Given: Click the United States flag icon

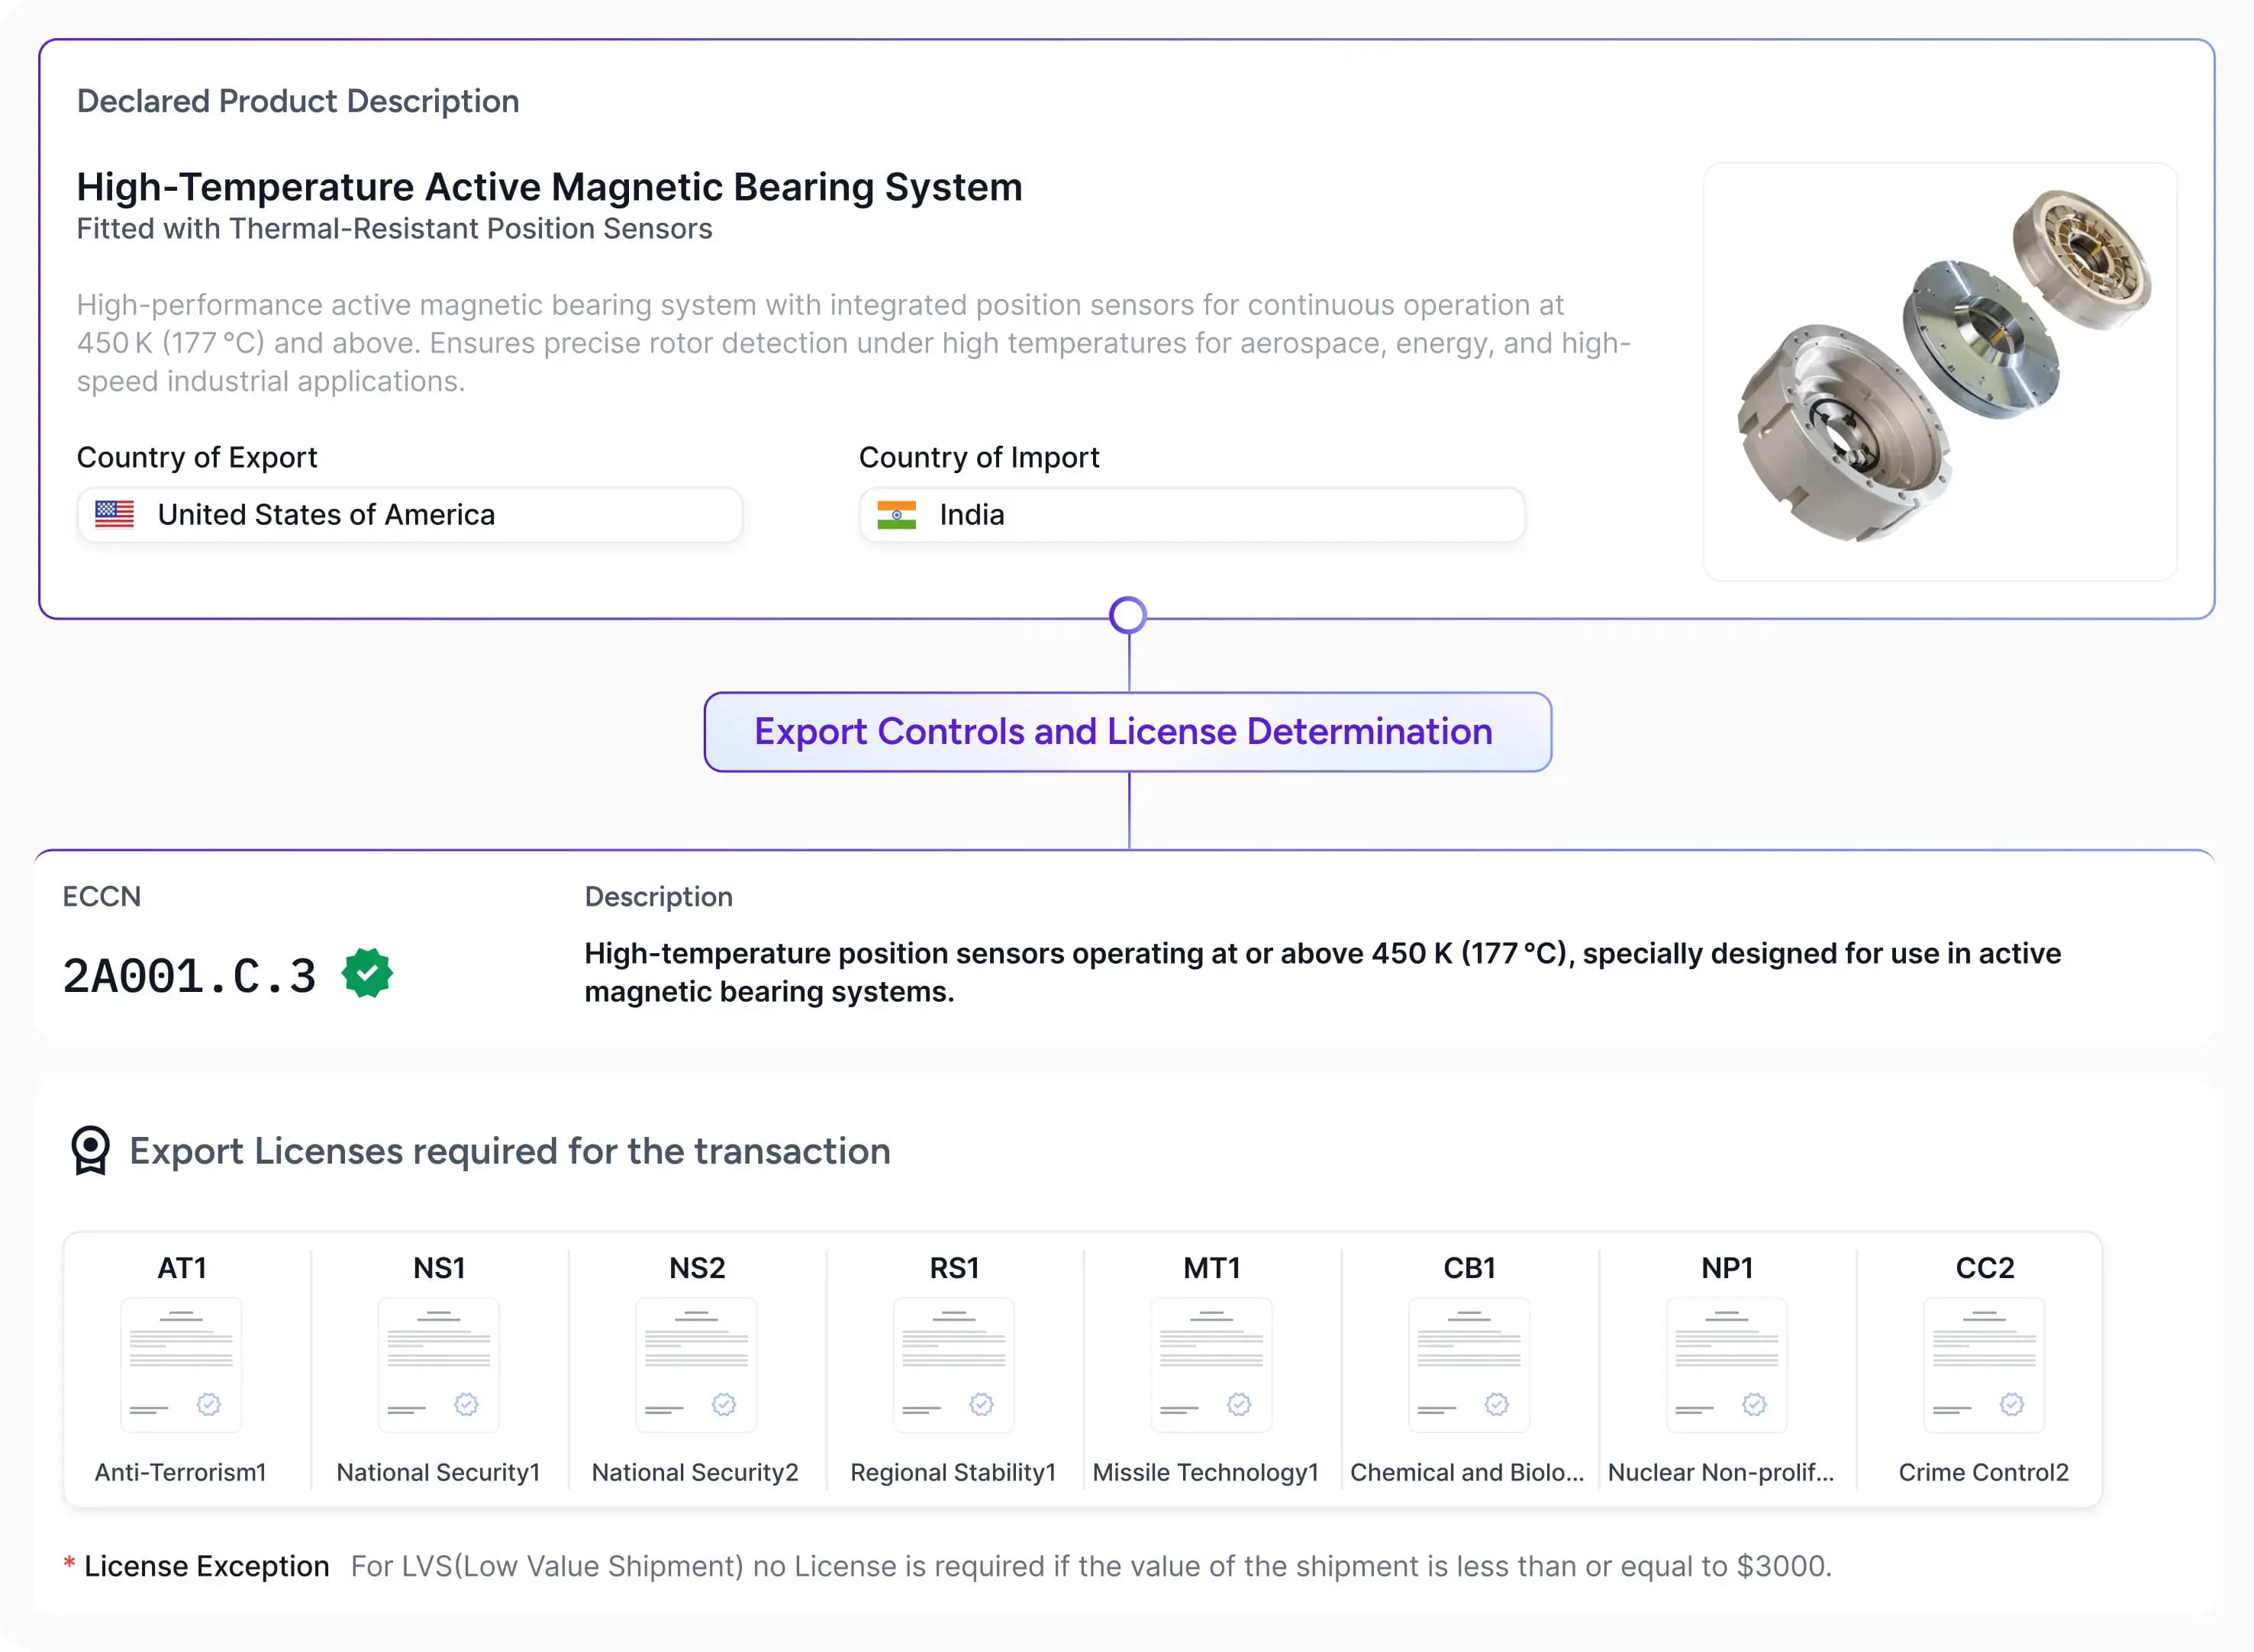Looking at the screenshot, I should click(114, 514).
